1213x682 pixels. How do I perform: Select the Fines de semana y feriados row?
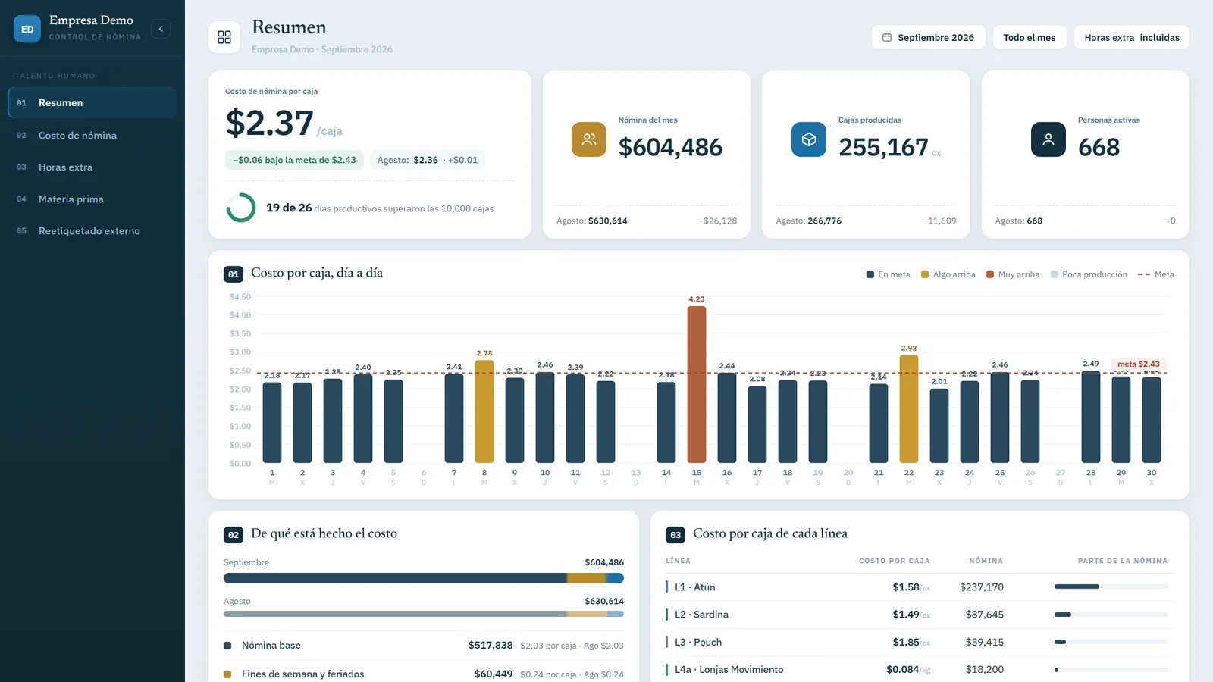point(424,674)
